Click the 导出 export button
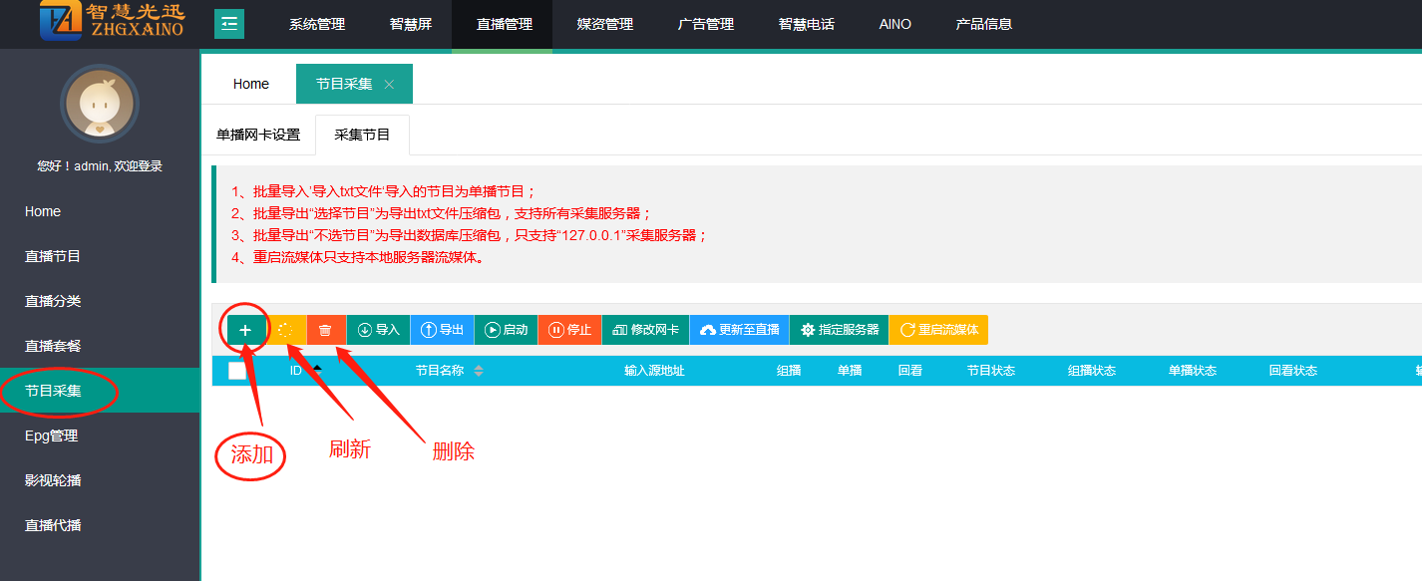This screenshot has width=1422, height=581. 442,330
